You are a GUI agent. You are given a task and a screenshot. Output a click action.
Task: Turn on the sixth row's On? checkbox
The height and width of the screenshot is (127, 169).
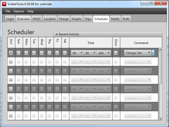tap(11, 98)
